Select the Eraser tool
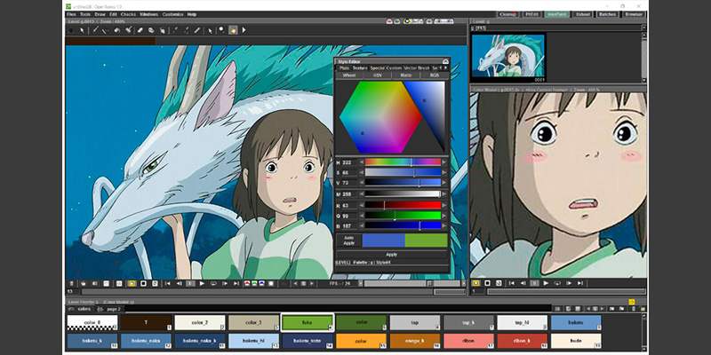711x355 pixels. (140, 30)
